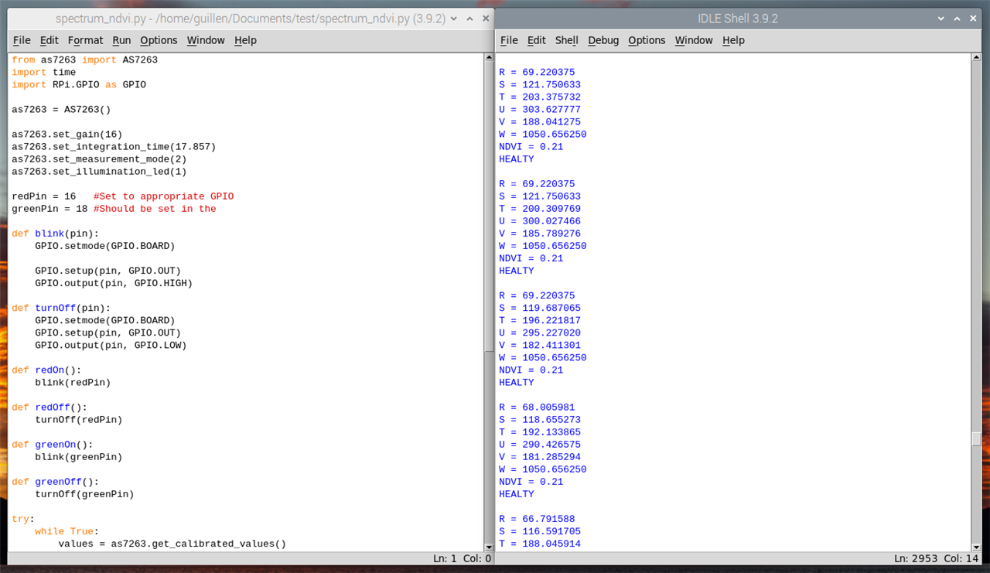
Task: Click the 'Col: 14' indicator in the Shell status bar
Action: pyautogui.click(x=961, y=558)
